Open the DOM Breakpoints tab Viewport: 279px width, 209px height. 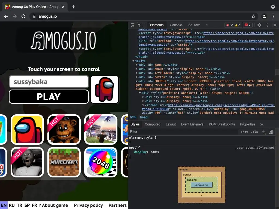click(x=222, y=124)
